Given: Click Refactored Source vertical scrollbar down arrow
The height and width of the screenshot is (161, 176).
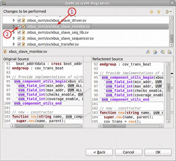Looking at the screenshot, I should [x=168, y=121].
